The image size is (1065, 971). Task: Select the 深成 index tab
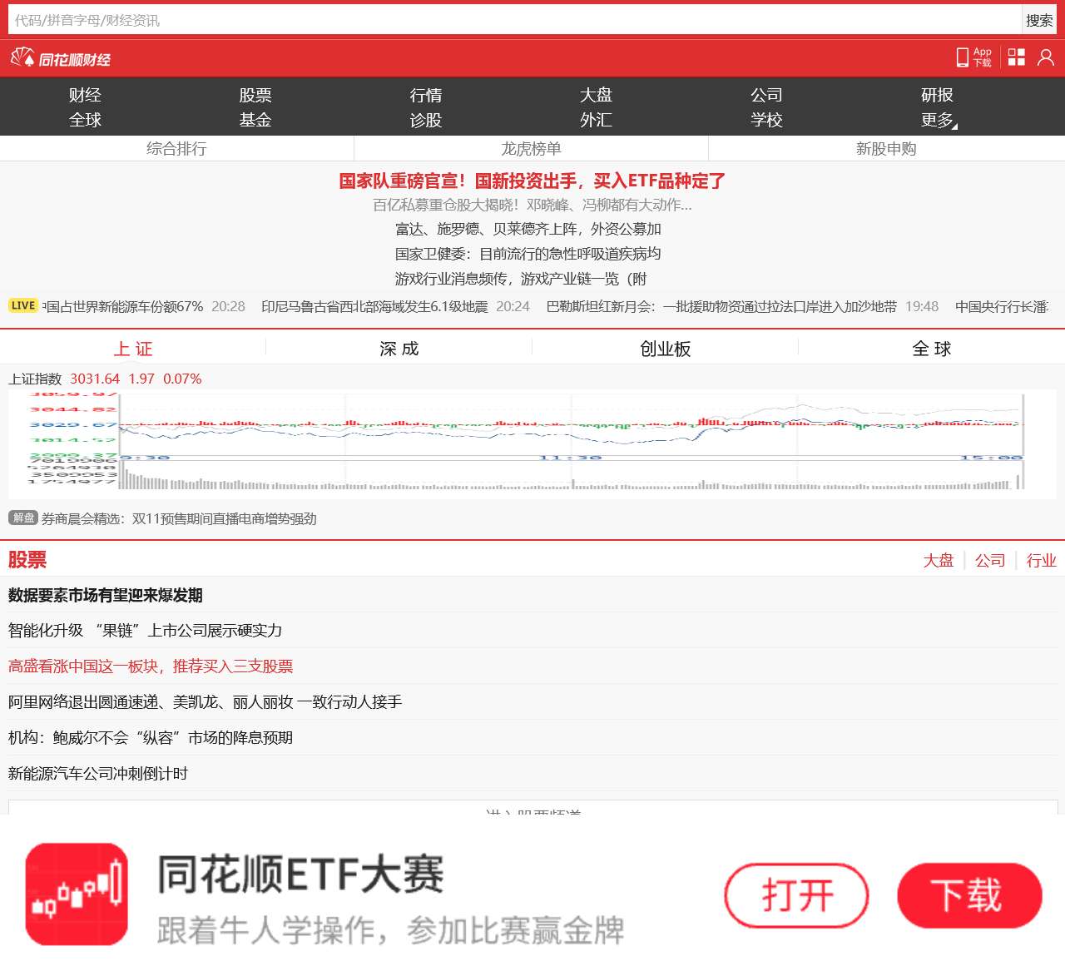399,349
